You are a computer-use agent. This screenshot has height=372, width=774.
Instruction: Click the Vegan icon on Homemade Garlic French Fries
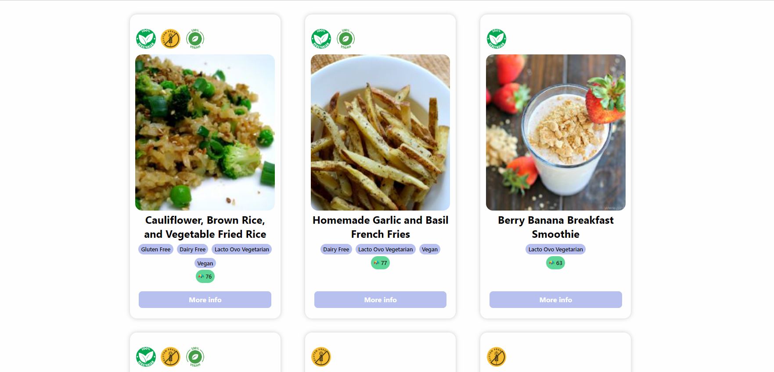pyautogui.click(x=346, y=39)
